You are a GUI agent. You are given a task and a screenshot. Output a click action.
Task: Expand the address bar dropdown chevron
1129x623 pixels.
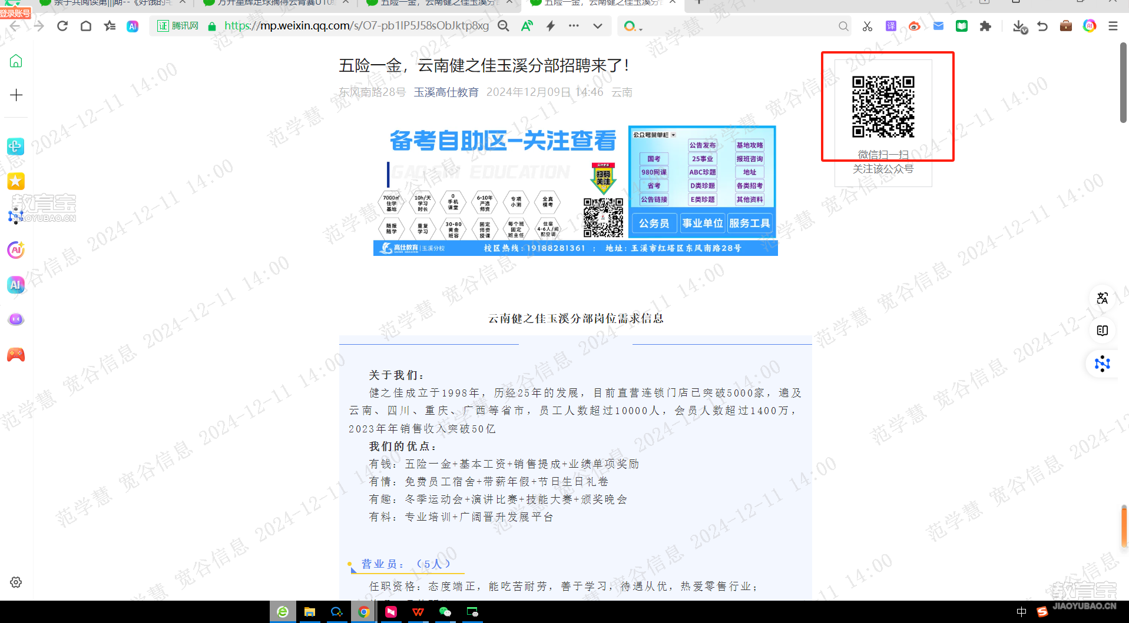598,26
